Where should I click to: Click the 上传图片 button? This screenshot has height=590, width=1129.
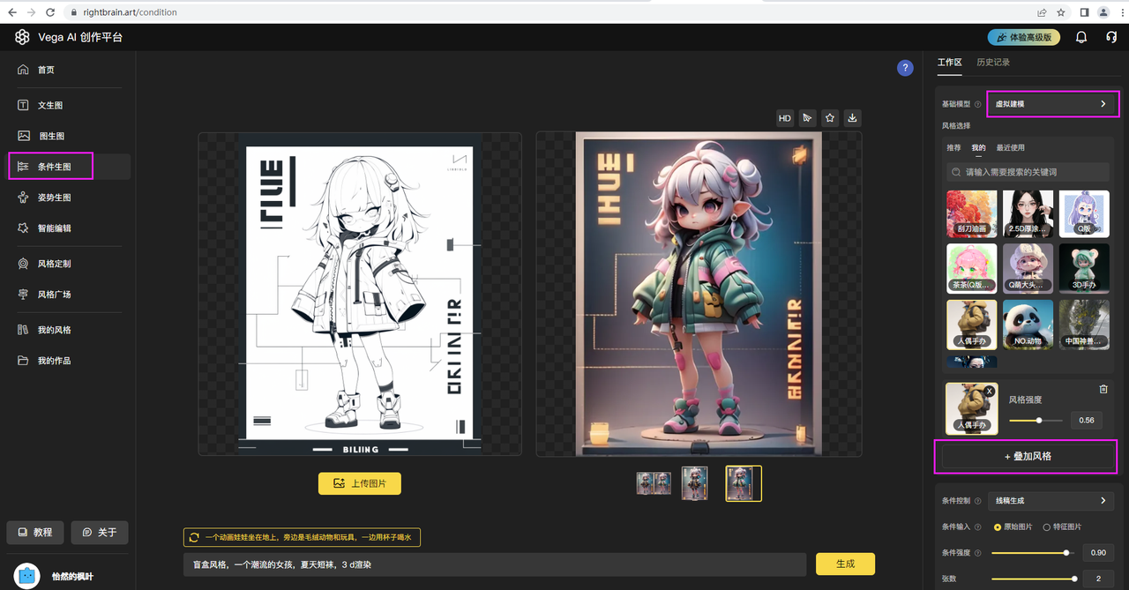tap(359, 483)
